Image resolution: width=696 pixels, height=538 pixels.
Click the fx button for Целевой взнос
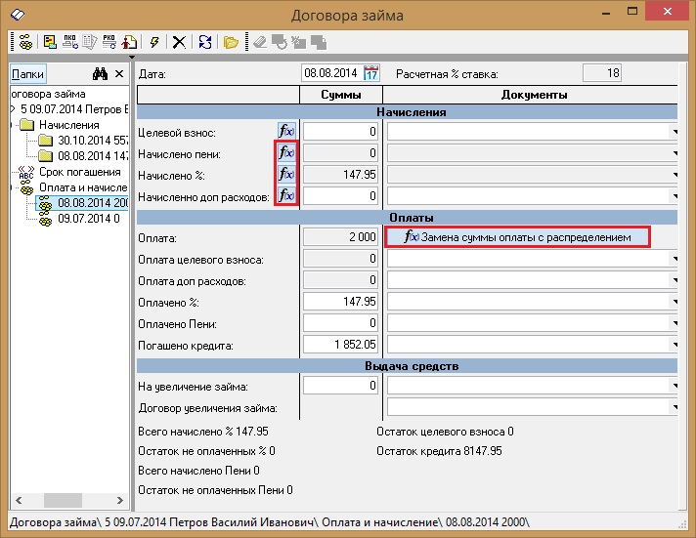tap(286, 131)
